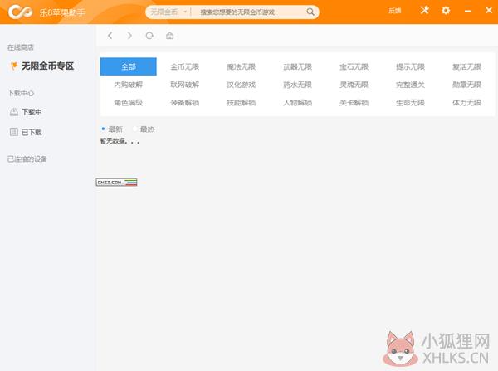Click the 已下载 list icon
This screenshot has height=371, width=498.
point(13,132)
